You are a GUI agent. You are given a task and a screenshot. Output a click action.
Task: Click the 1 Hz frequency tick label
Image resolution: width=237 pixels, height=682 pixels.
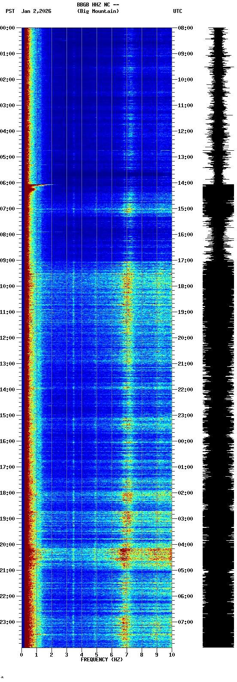point(36,655)
